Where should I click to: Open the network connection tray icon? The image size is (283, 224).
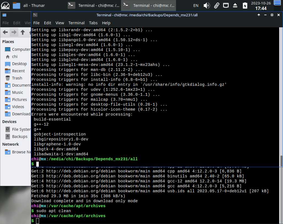pos(226,6)
